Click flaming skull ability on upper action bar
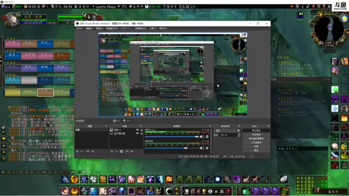Image resolution: width=349 pixels, height=196 pixels. tap(75, 179)
